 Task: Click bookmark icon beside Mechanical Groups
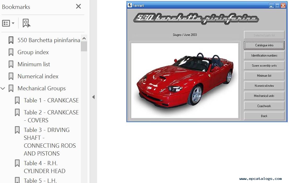click(x=11, y=88)
